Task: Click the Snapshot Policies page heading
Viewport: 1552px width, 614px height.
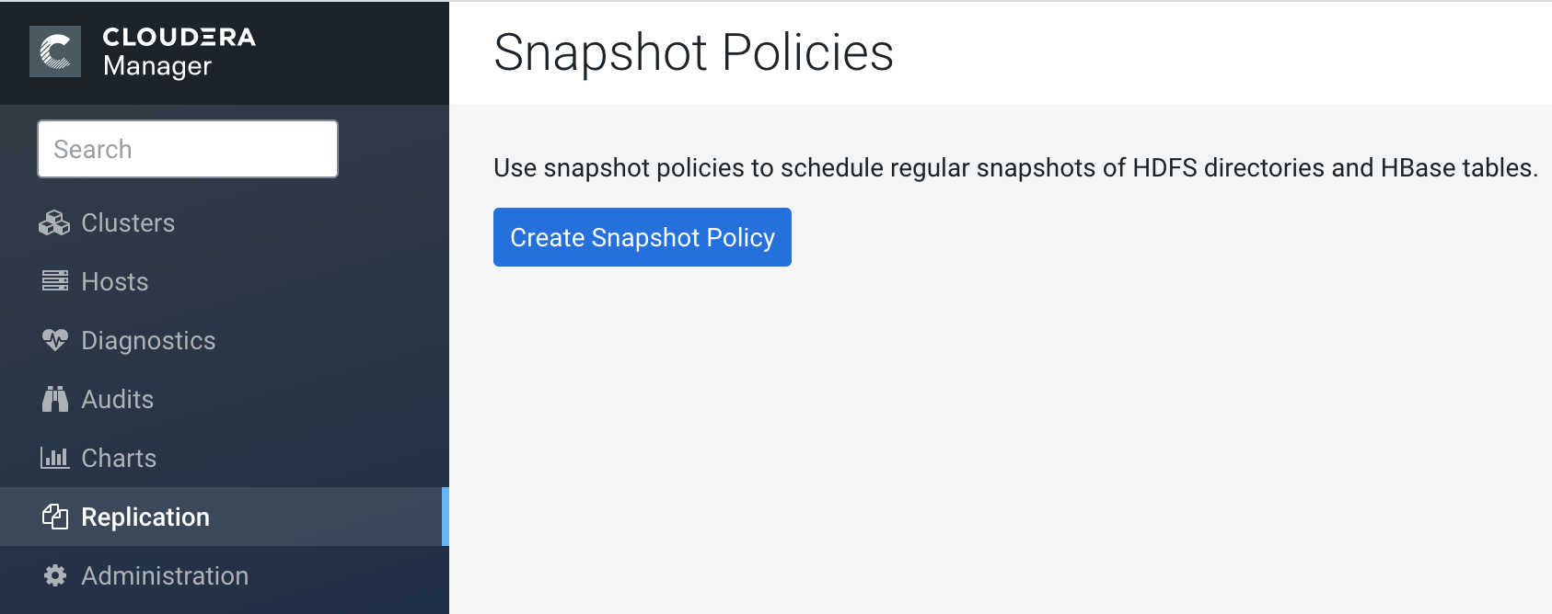Action: tap(693, 52)
